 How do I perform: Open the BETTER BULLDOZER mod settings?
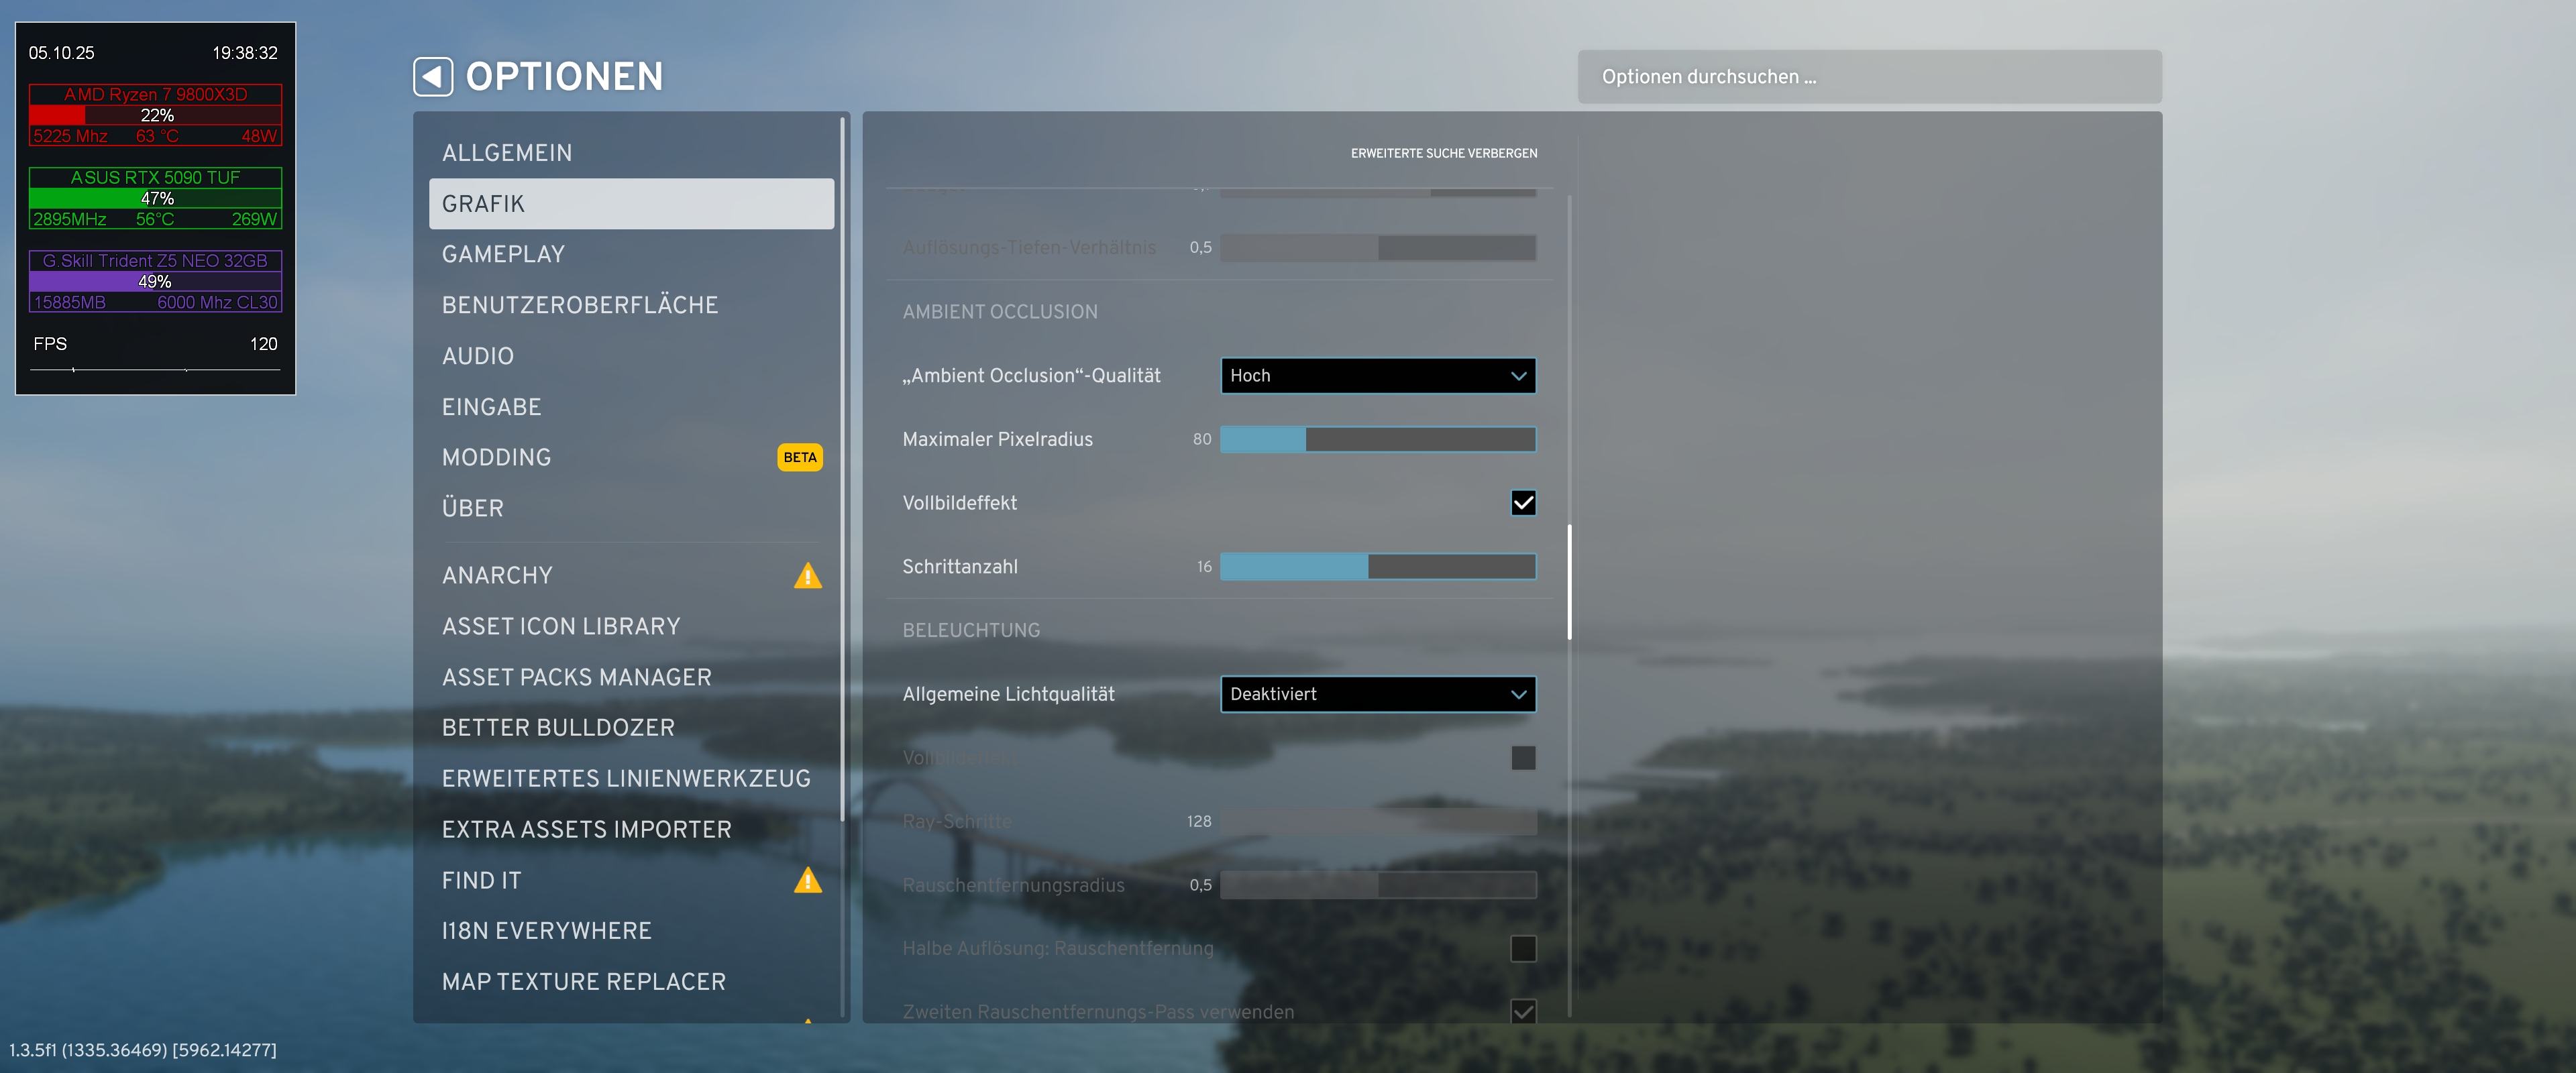[x=558, y=728]
